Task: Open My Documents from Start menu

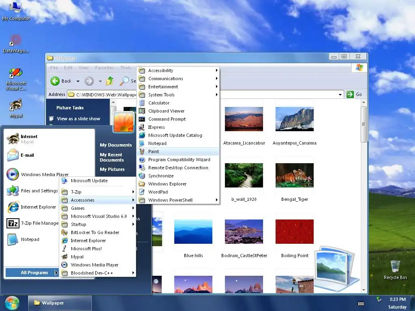Action: pyautogui.click(x=116, y=145)
